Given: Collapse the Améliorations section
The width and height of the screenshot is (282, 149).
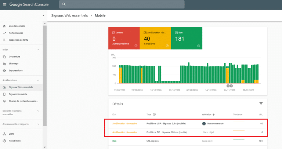Looking at the screenshot, I should [39, 80].
